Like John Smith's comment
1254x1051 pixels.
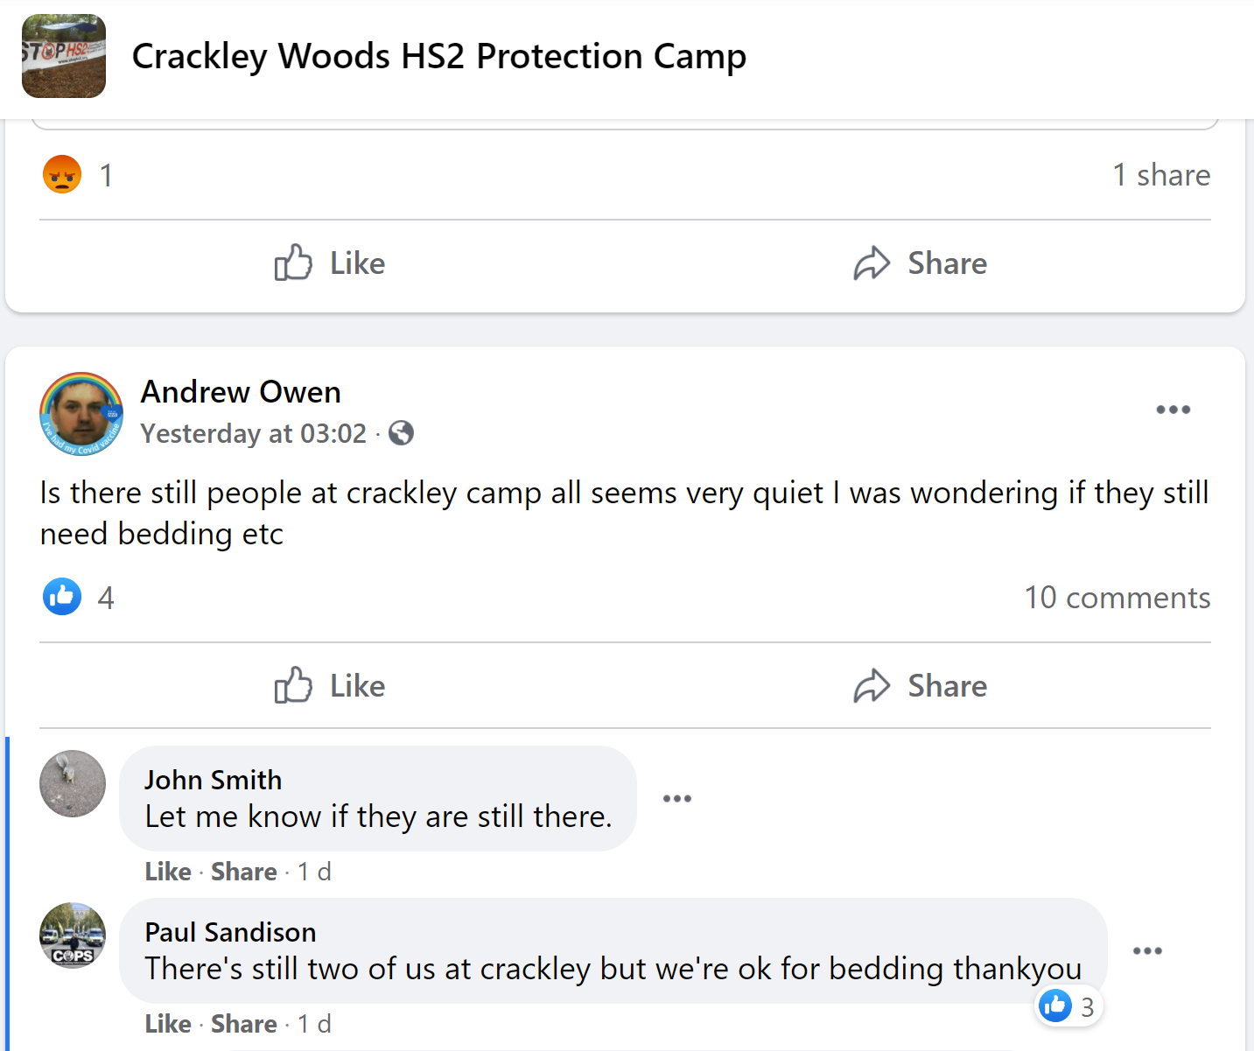pyautogui.click(x=168, y=872)
